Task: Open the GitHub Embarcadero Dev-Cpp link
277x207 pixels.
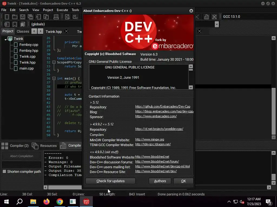Action: tap(163, 106)
